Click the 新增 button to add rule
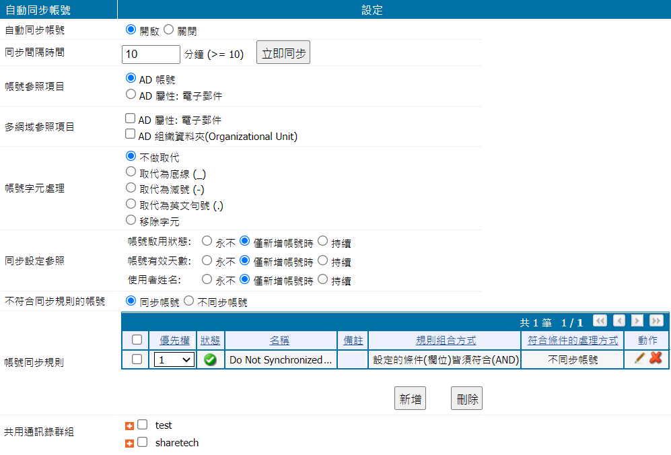This screenshot has height=455, width=671. (410, 398)
